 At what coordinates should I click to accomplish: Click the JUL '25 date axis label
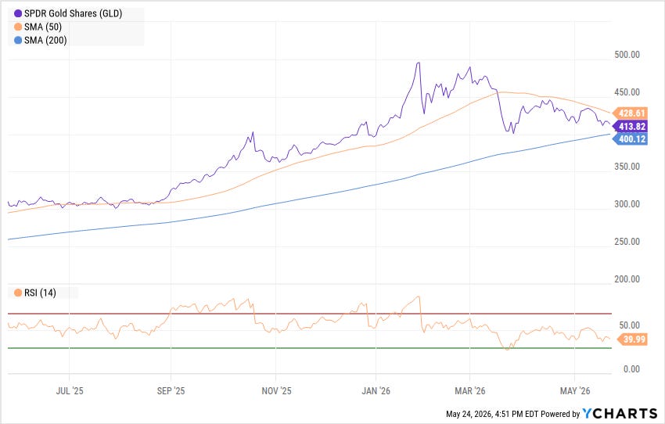(x=70, y=391)
